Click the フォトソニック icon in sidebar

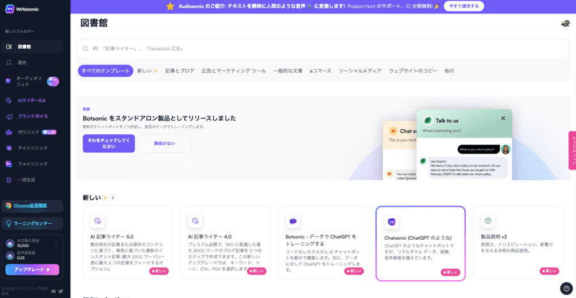(x=9, y=164)
